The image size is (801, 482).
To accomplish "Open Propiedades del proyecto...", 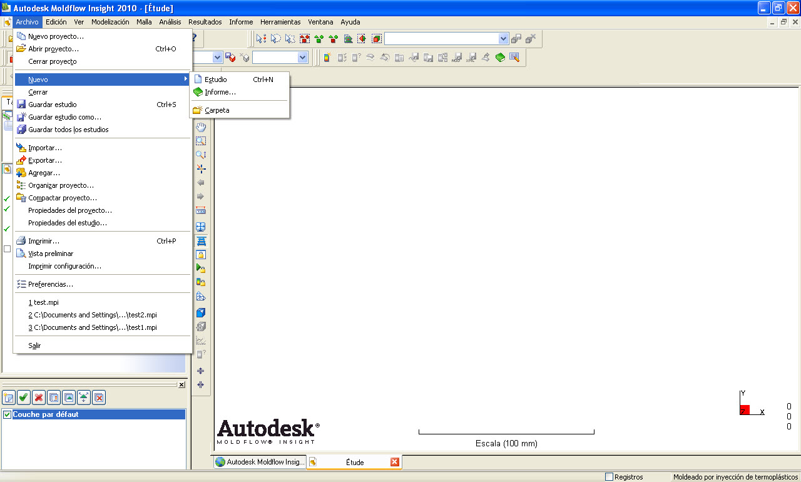I will [103, 210].
